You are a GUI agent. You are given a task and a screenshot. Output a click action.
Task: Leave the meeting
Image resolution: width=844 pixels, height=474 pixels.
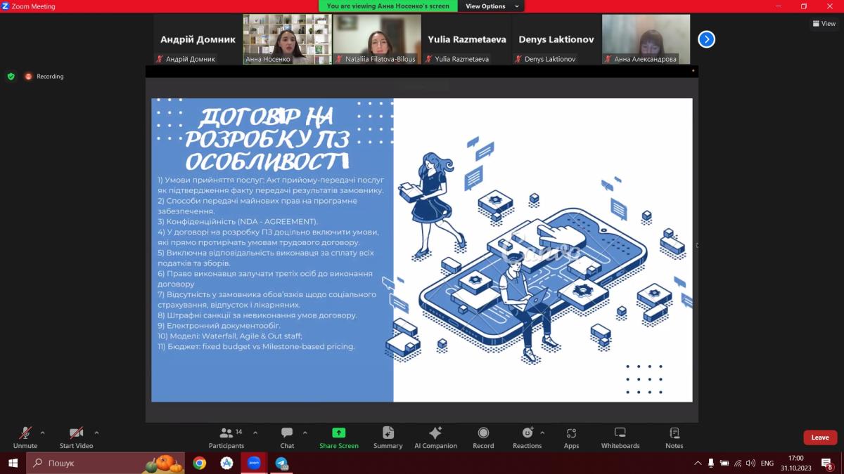[820, 437]
